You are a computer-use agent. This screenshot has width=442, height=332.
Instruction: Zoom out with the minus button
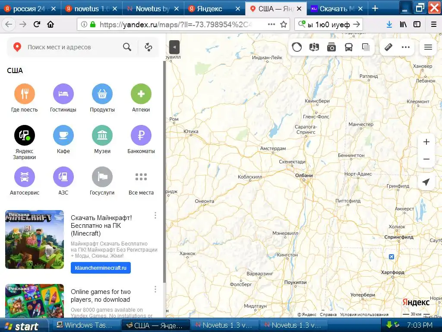coord(426,159)
